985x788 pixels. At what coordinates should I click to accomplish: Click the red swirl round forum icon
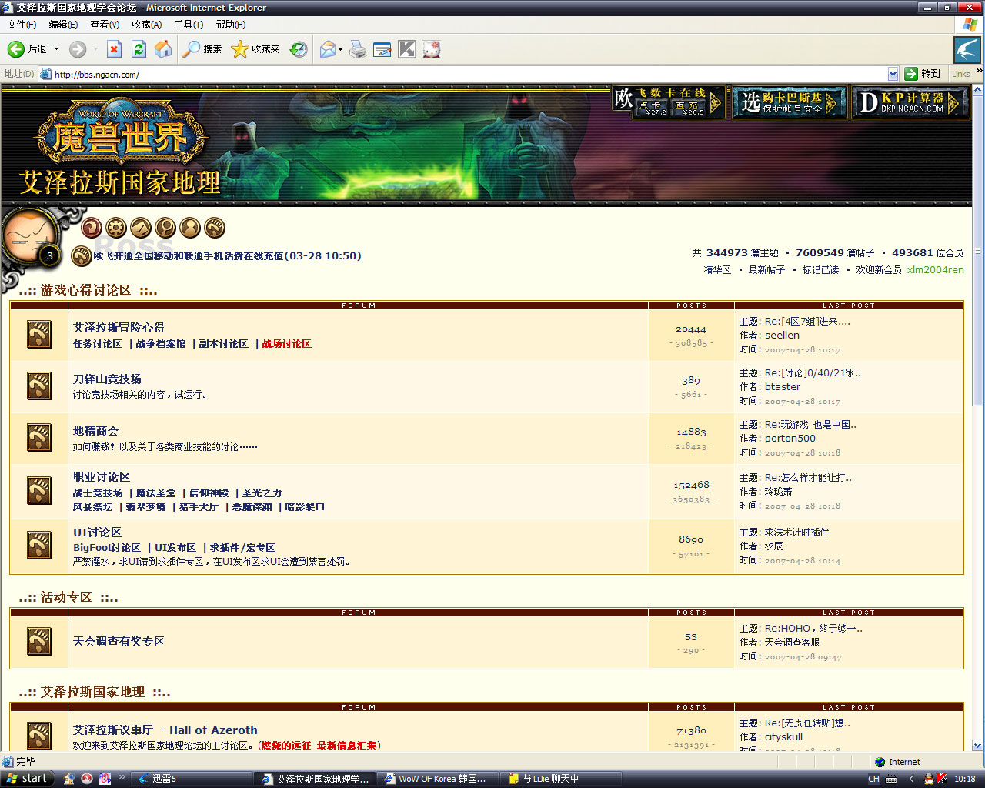coord(92,228)
